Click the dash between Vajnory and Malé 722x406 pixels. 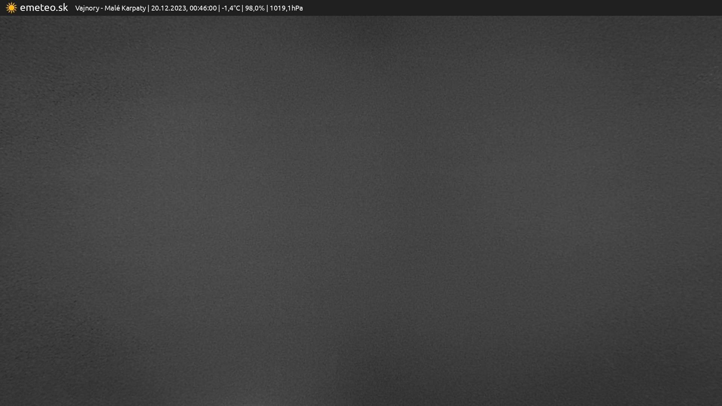pyautogui.click(x=102, y=8)
